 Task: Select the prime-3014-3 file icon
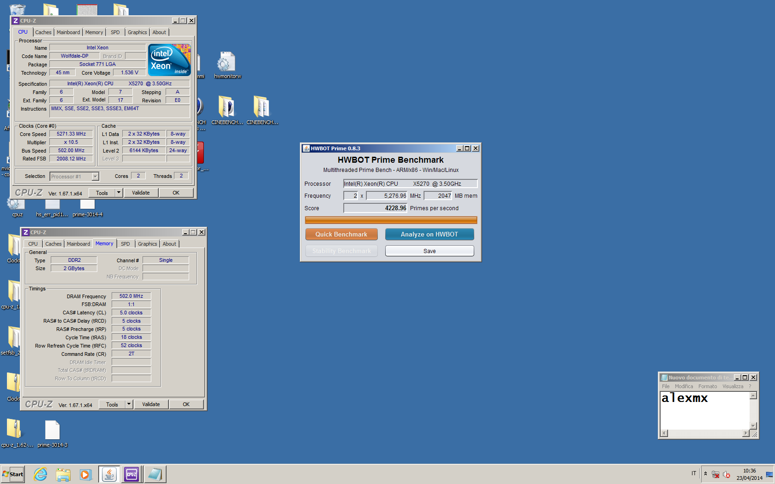[x=52, y=433]
